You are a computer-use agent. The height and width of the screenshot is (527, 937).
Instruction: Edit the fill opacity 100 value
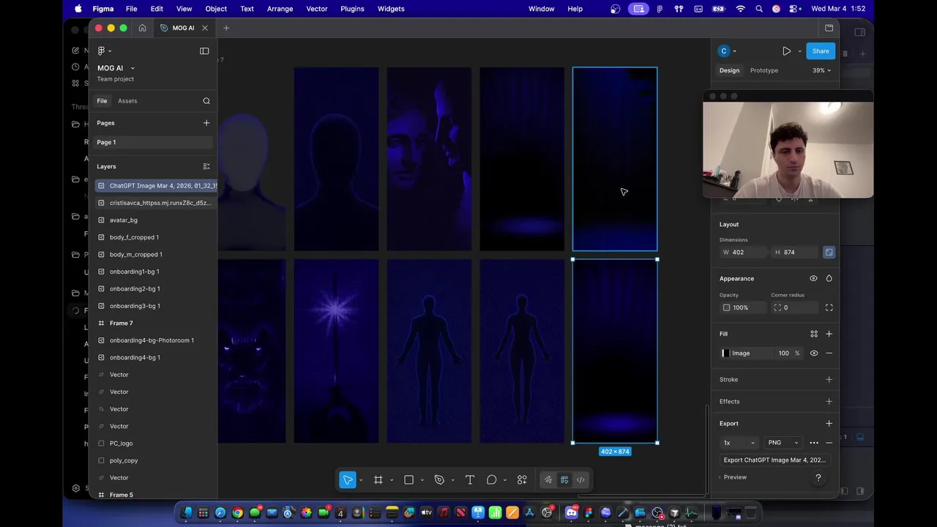coord(784,353)
